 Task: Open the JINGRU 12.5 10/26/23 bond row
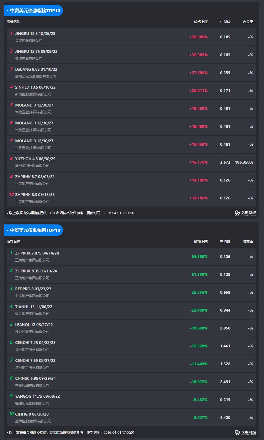click(35, 34)
